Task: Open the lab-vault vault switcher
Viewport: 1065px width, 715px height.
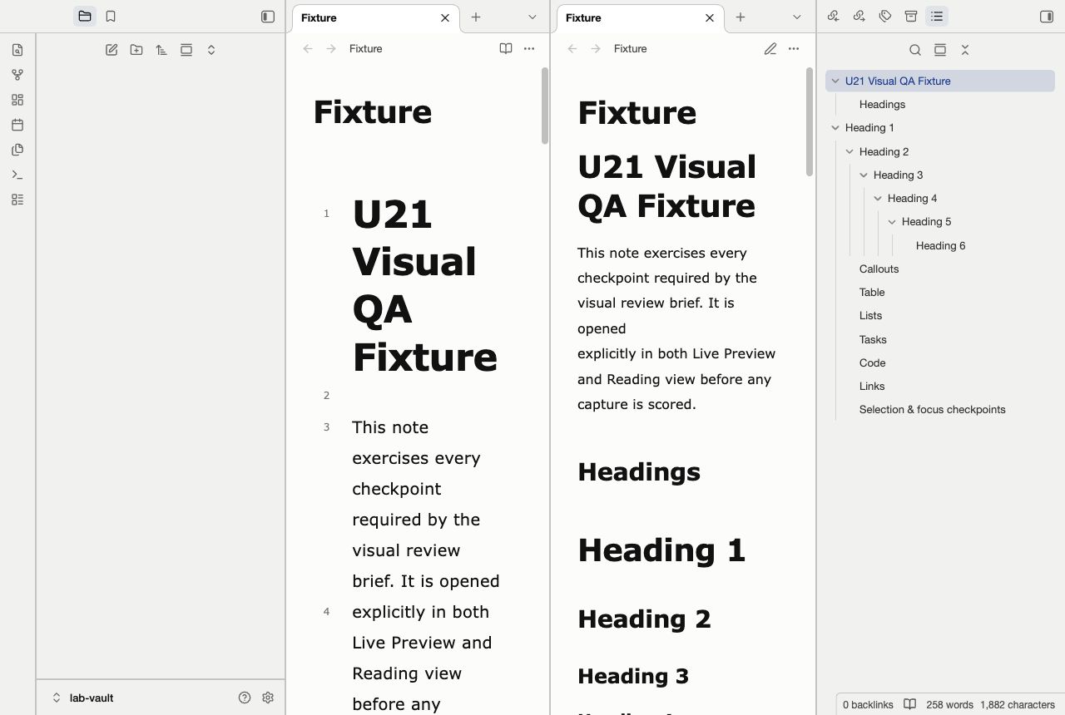Action: click(x=82, y=698)
